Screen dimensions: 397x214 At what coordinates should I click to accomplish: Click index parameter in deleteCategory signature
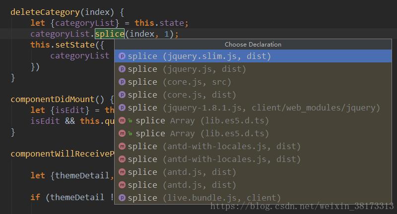[97, 12]
